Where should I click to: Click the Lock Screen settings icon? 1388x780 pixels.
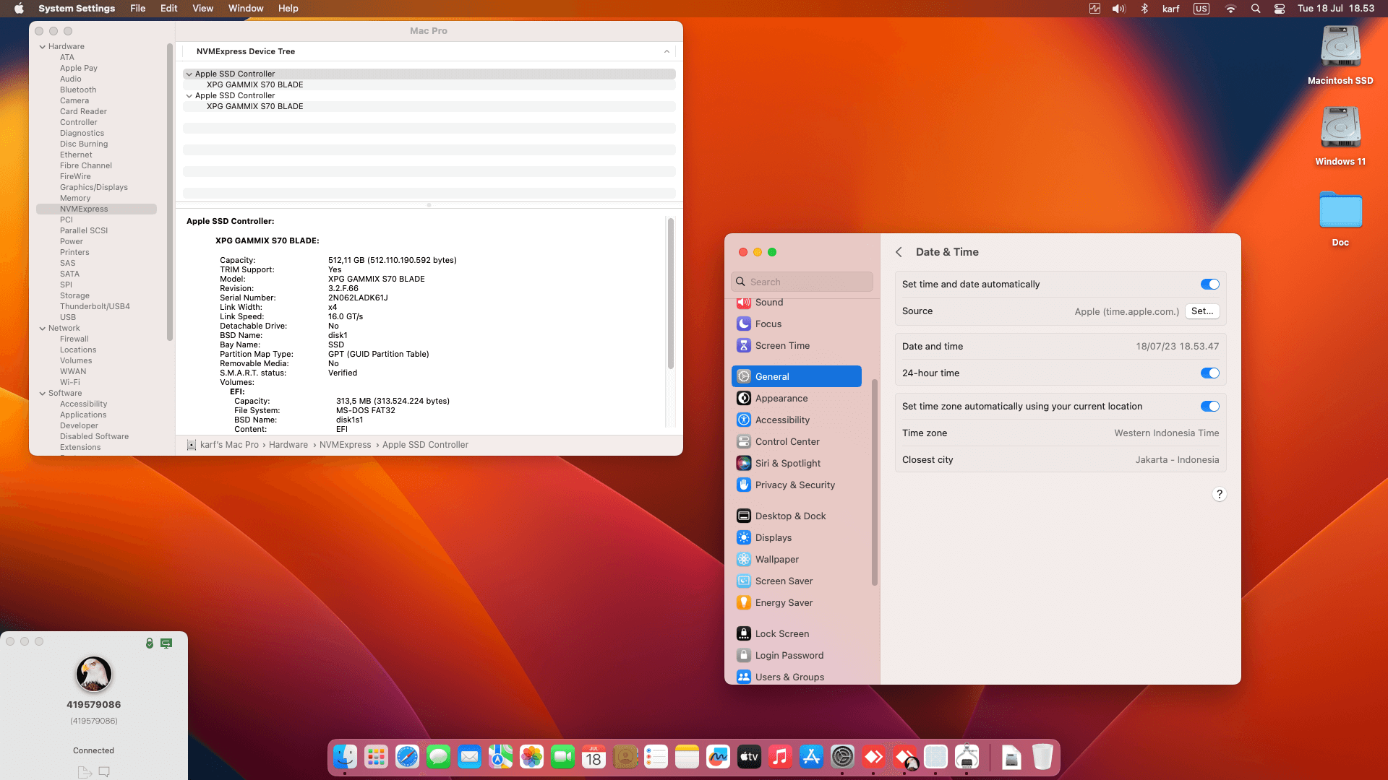pos(744,634)
